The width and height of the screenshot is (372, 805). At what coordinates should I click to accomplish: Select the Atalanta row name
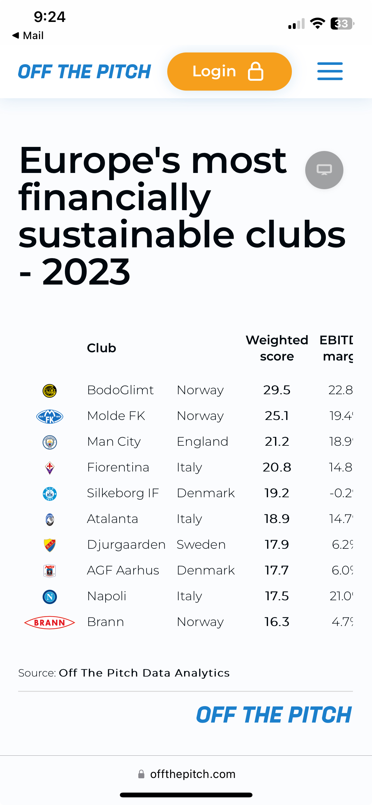pos(113,519)
